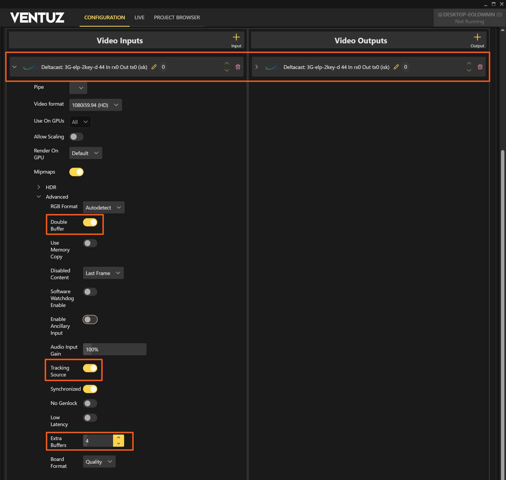
Task: Delete the Deltacast video output with trash icon
Action: click(x=480, y=67)
